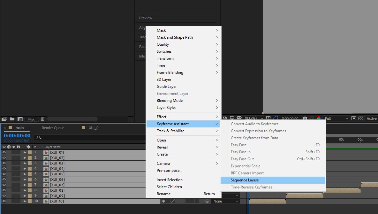Click the video eye column header
378x214 pixels.
4,147
